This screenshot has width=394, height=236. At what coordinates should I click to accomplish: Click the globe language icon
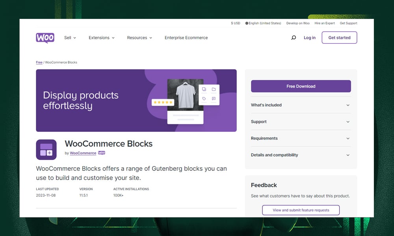point(247,23)
